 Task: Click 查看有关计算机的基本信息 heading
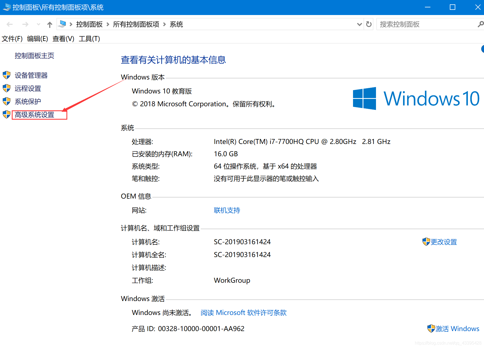[173, 60]
